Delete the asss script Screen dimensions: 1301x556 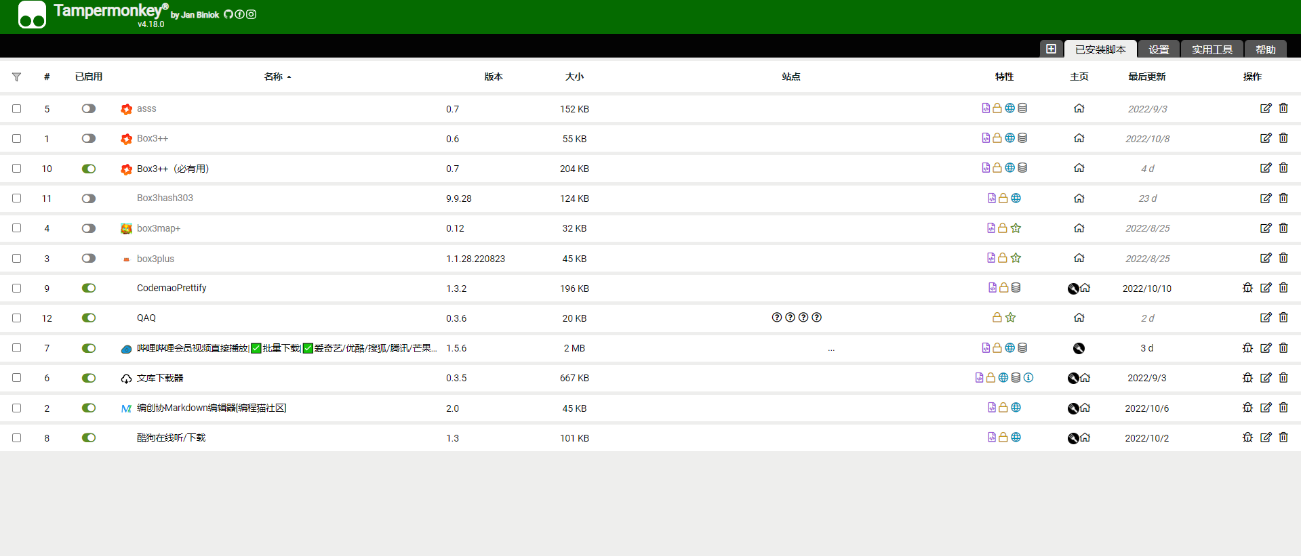1283,108
